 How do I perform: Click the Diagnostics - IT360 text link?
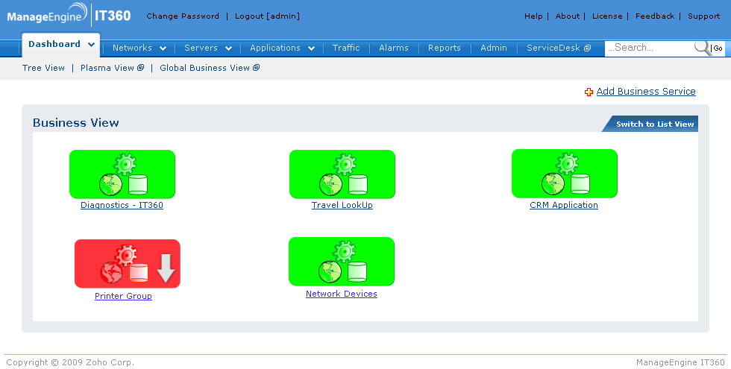pyautogui.click(x=122, y=205)
